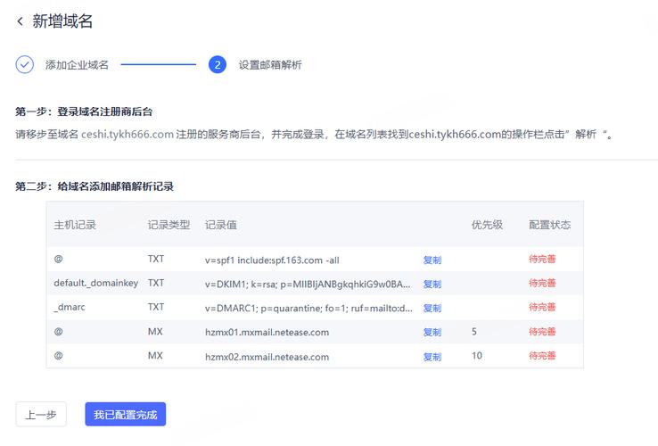Copy the SPF record value

(432, 260)
